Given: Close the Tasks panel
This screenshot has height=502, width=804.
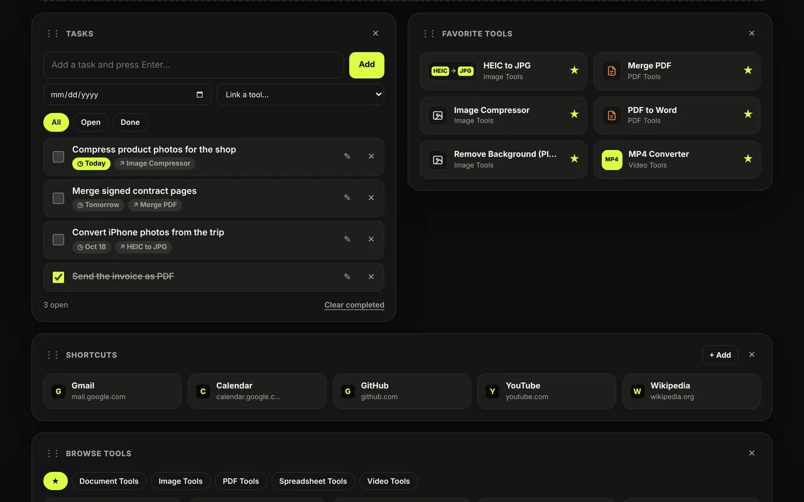Looking at the screenshot, I should [376, 34].
